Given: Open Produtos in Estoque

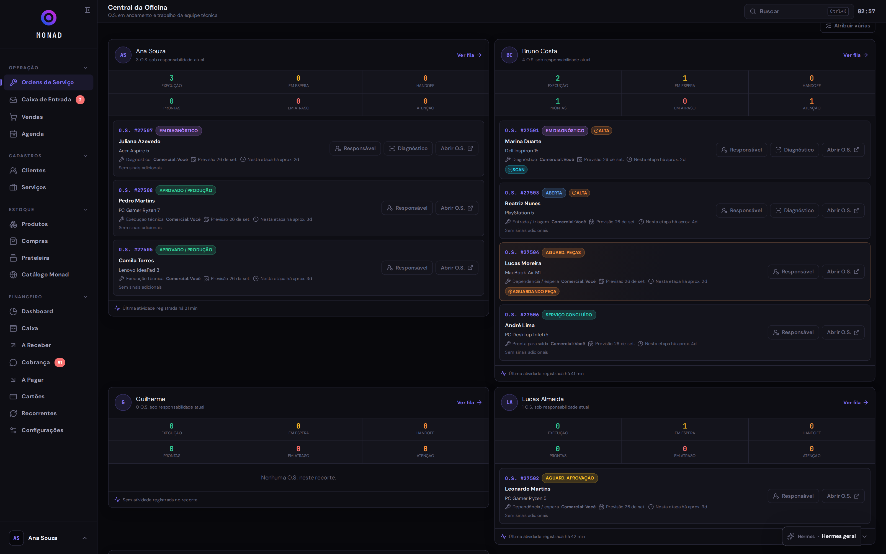Looking at the screenshot, I should point(48,224).
